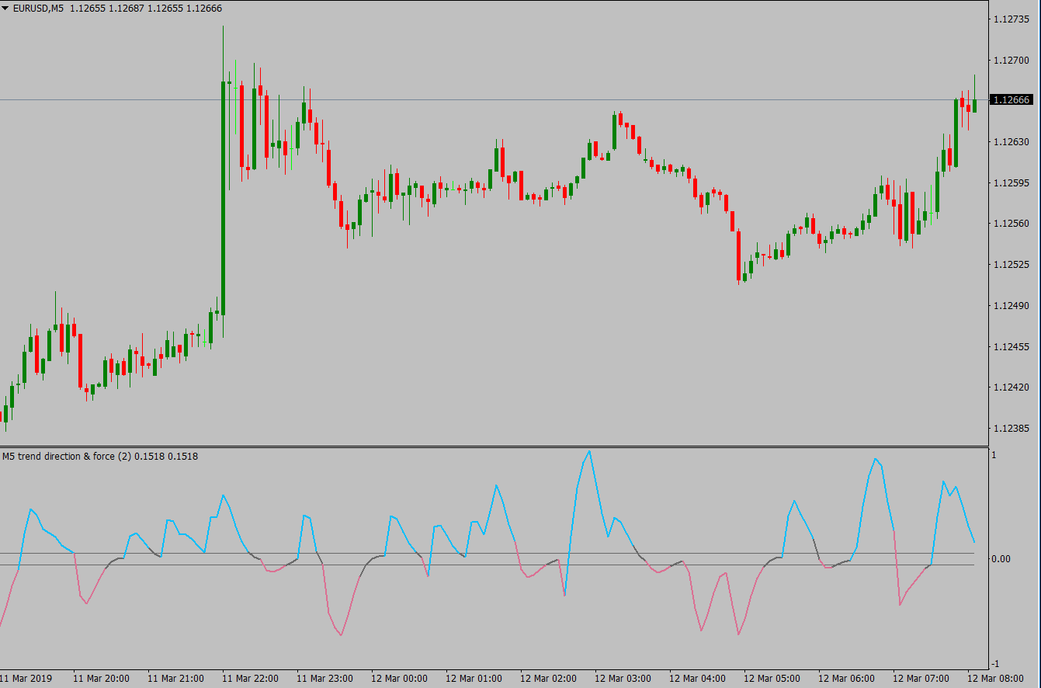Select the tall green breakout candle

click(x=224, y=194)
